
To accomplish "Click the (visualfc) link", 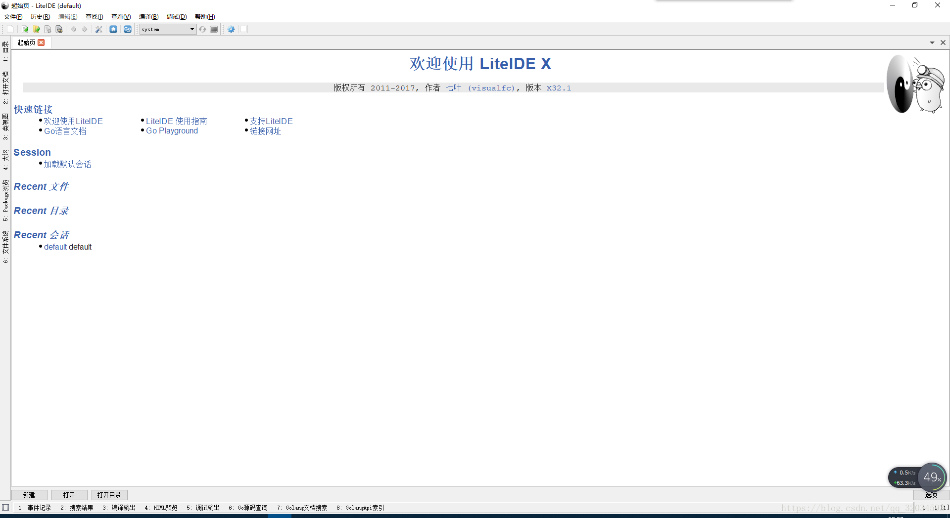I will tap(491, 88).
